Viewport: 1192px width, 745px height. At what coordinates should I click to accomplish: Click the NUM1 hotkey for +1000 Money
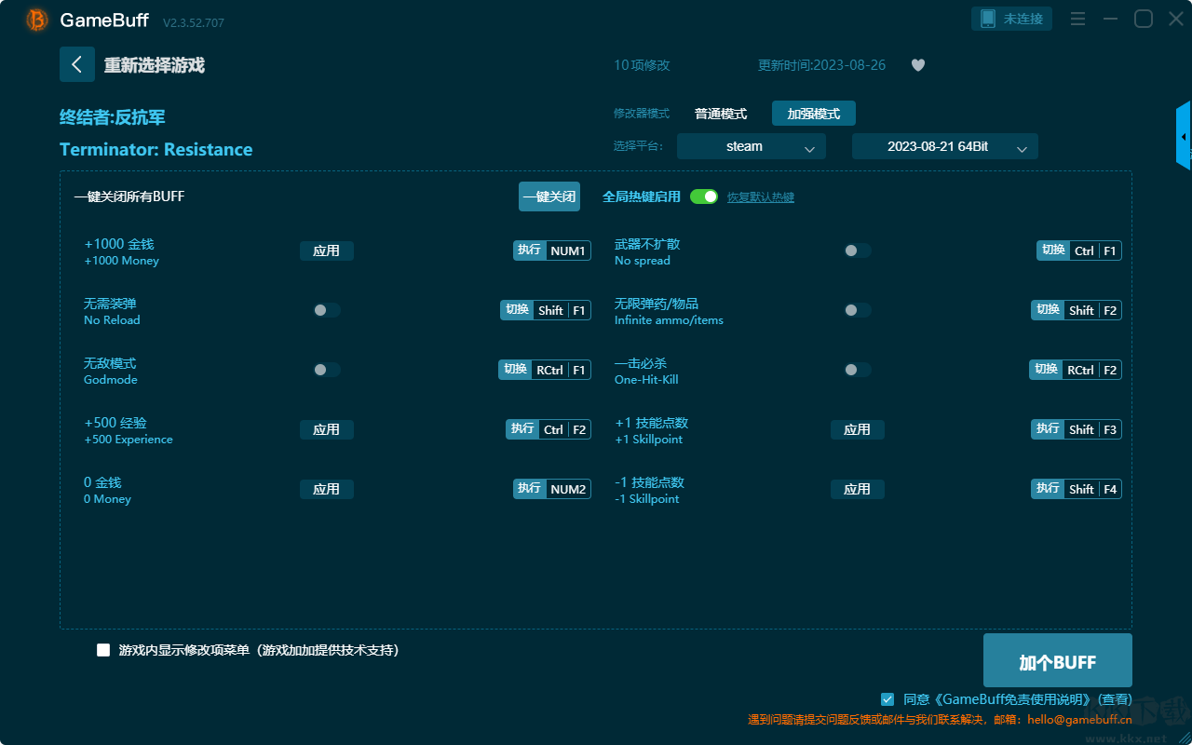click(567, 251)
